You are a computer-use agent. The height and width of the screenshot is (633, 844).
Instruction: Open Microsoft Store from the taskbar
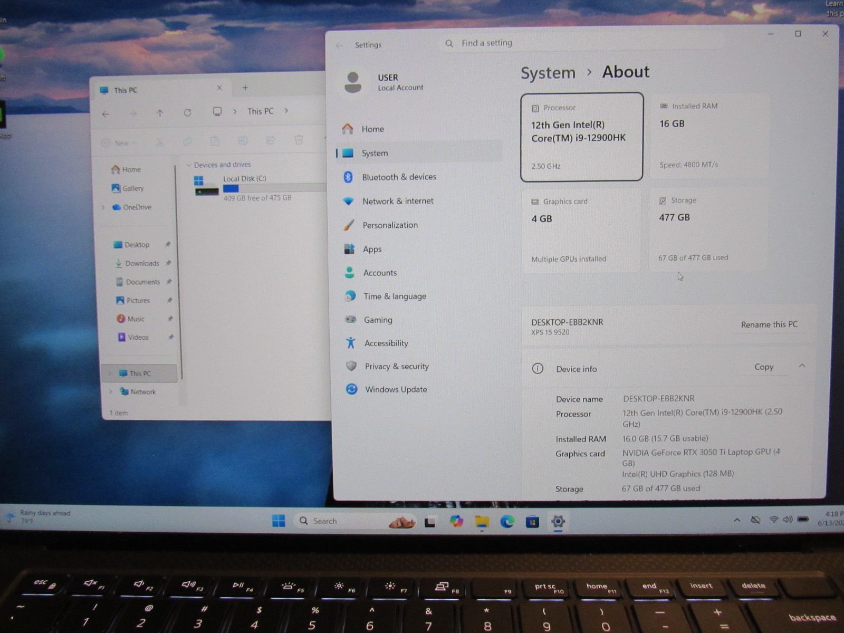532,522
